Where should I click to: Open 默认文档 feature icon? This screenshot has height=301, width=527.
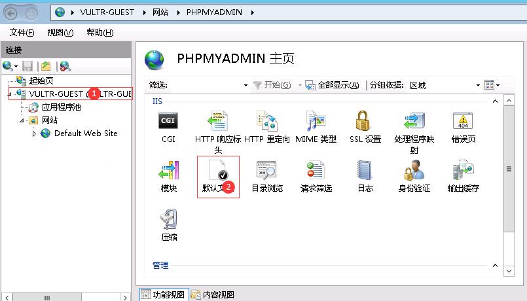(218, 170)
